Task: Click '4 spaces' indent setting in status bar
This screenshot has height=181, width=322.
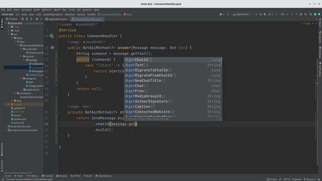Action: pyautogui.click(x=296, y=179)
